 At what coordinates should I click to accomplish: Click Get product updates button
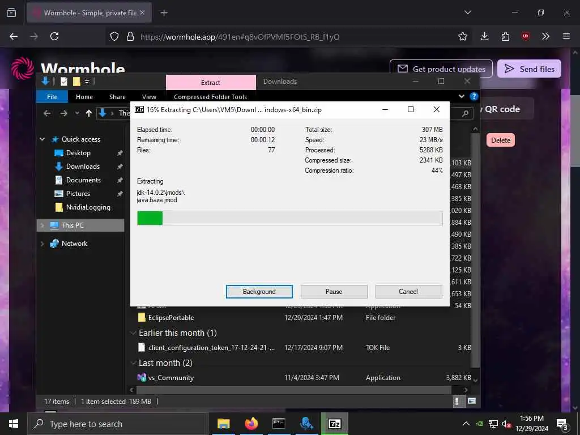click(441, 69)
